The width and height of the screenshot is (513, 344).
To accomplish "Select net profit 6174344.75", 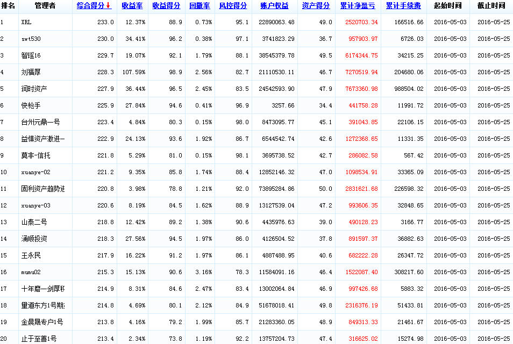I will point(361,55).
